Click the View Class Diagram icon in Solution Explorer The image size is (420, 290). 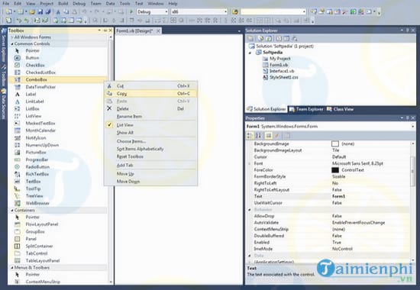point(294,39)
